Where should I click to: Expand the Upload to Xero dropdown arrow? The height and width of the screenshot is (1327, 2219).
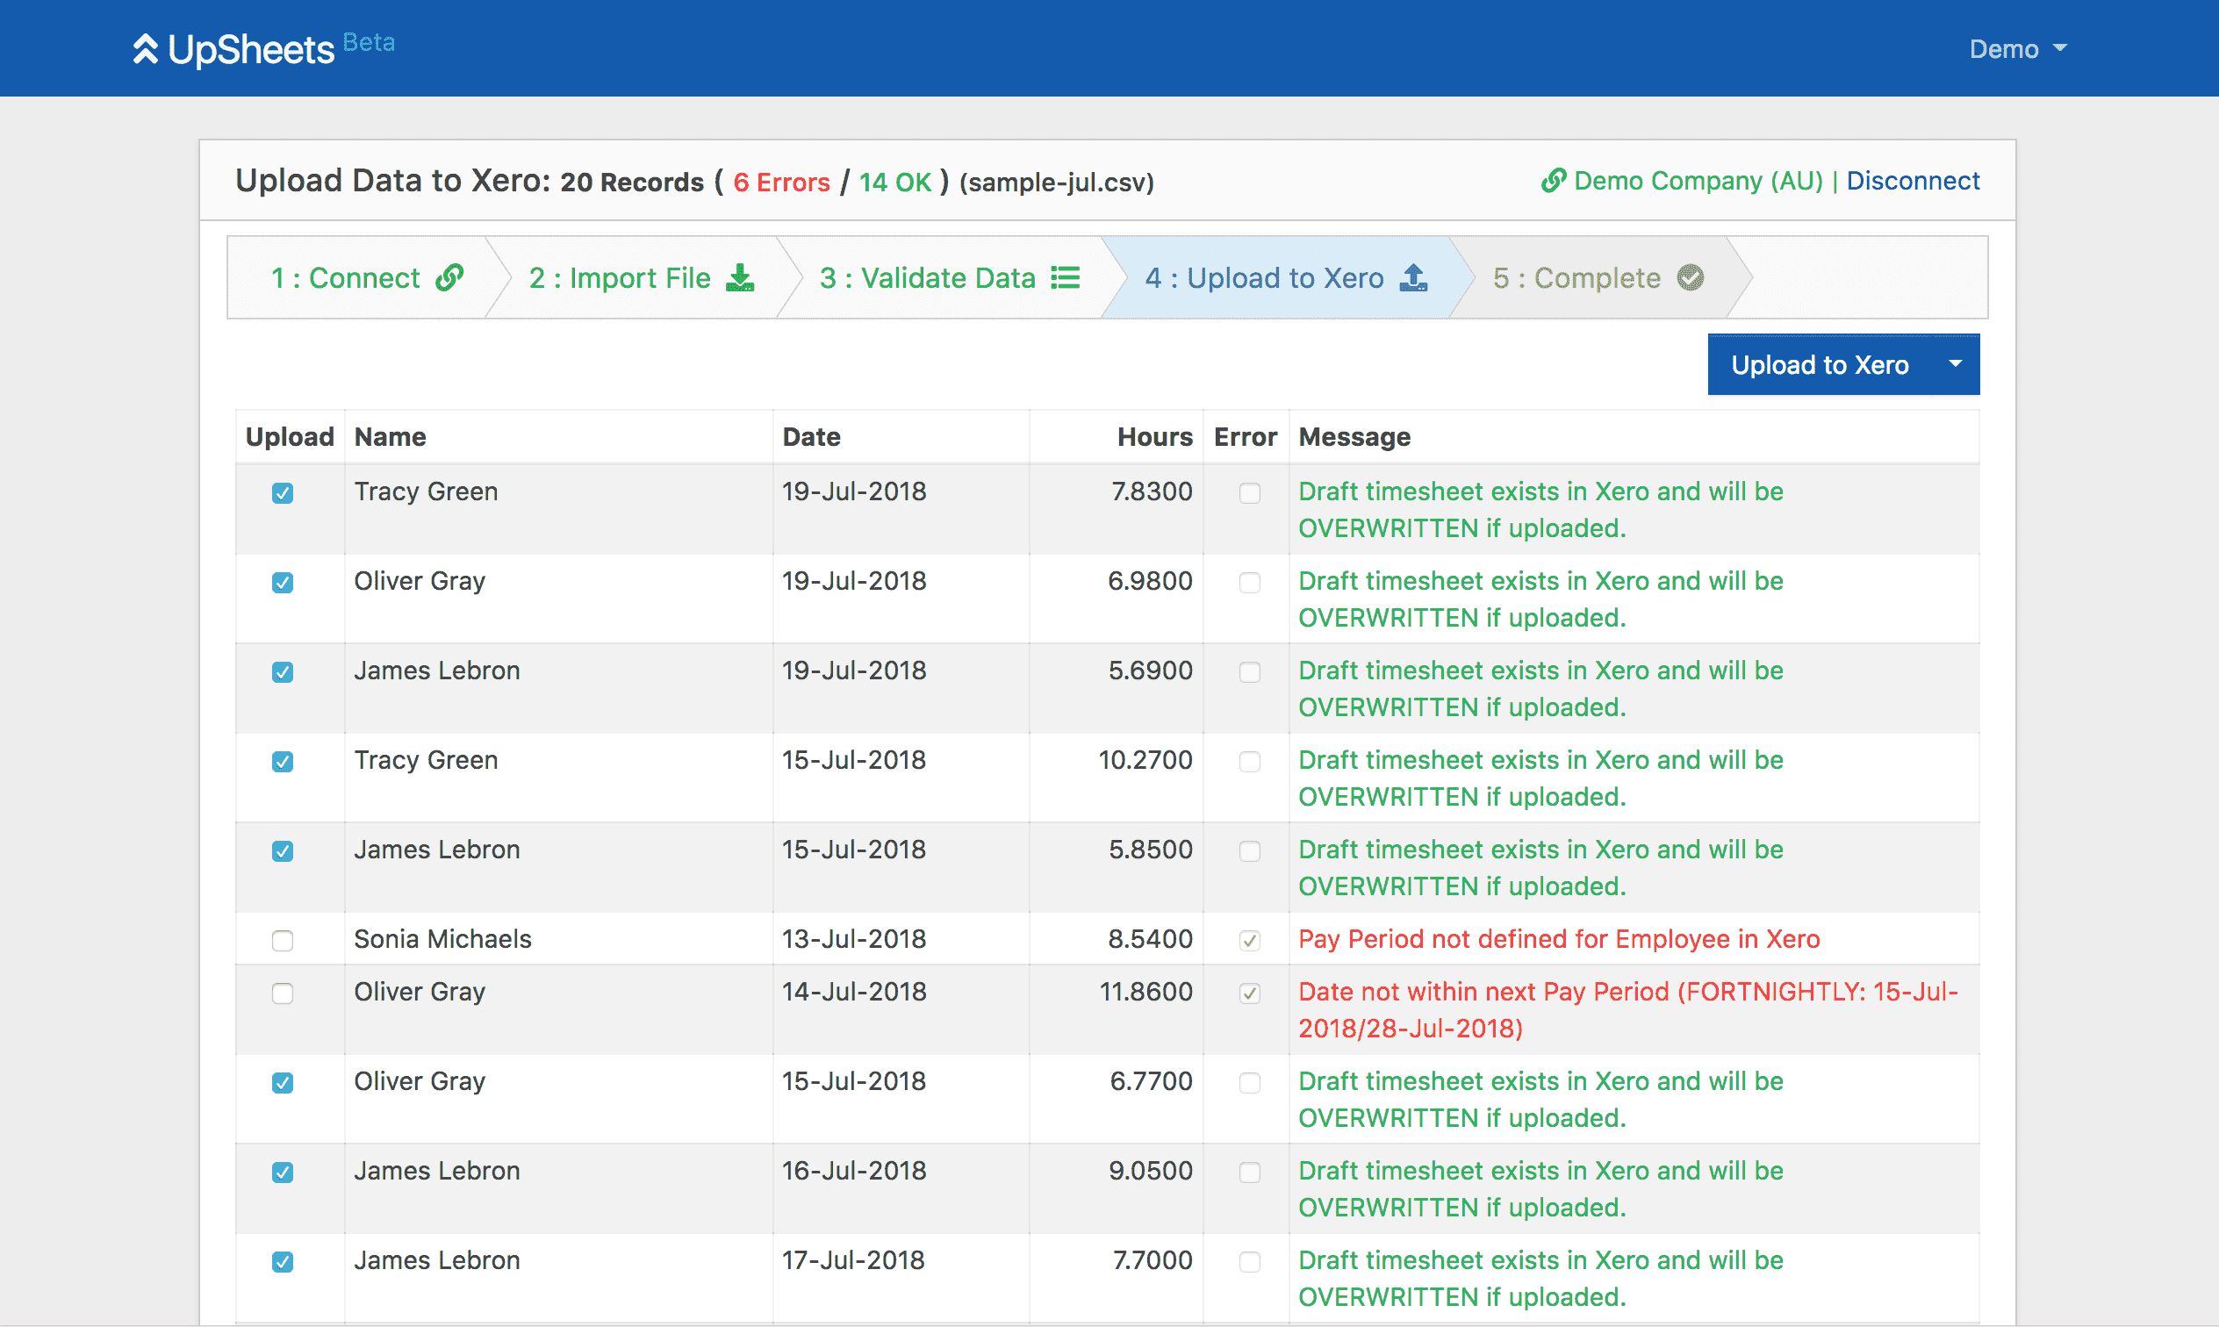click(x=1955, y=365)
